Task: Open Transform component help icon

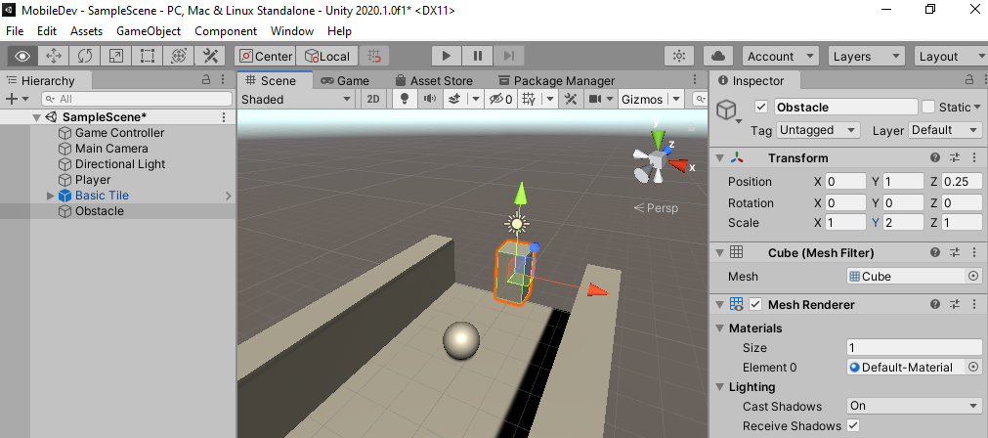Action: coord(935,157)
